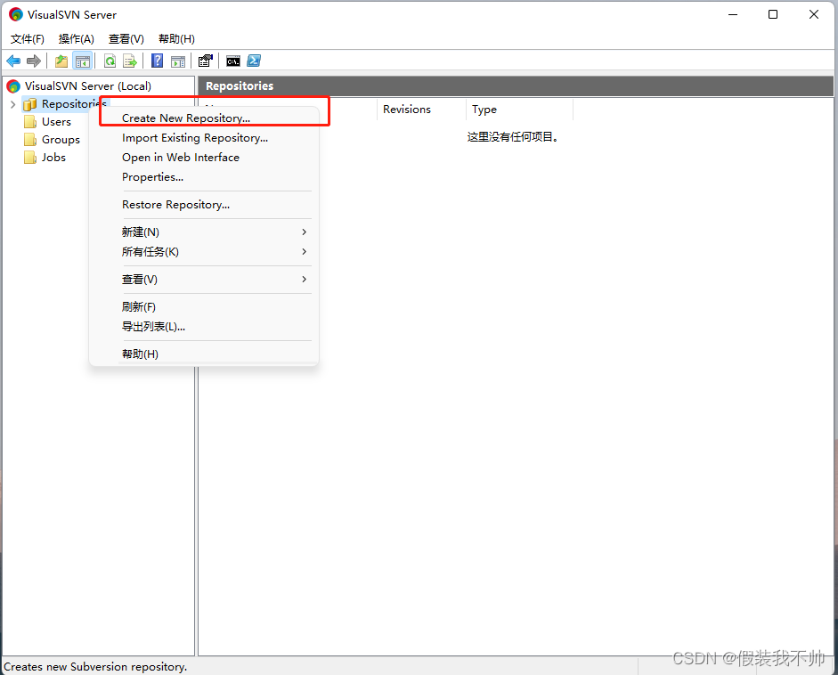Choose 帮助(H) in the context menu

205,354
